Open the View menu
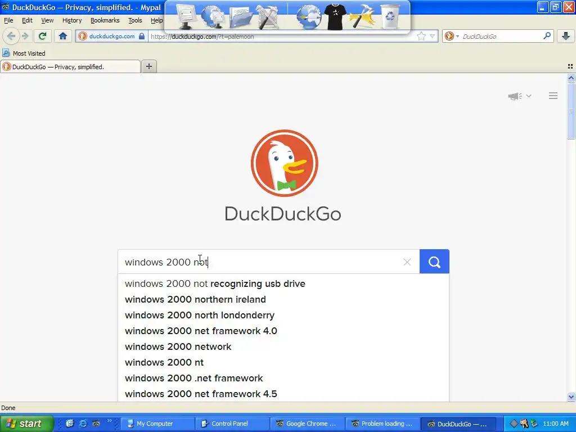This screenshot has height=432, width=576. coord(47,21)
